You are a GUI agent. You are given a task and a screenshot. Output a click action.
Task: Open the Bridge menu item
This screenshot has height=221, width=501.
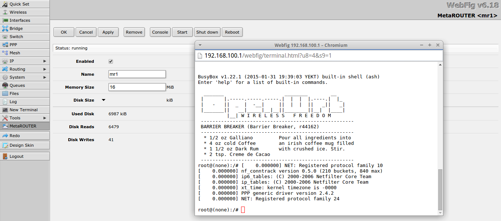tap(25, 28)
